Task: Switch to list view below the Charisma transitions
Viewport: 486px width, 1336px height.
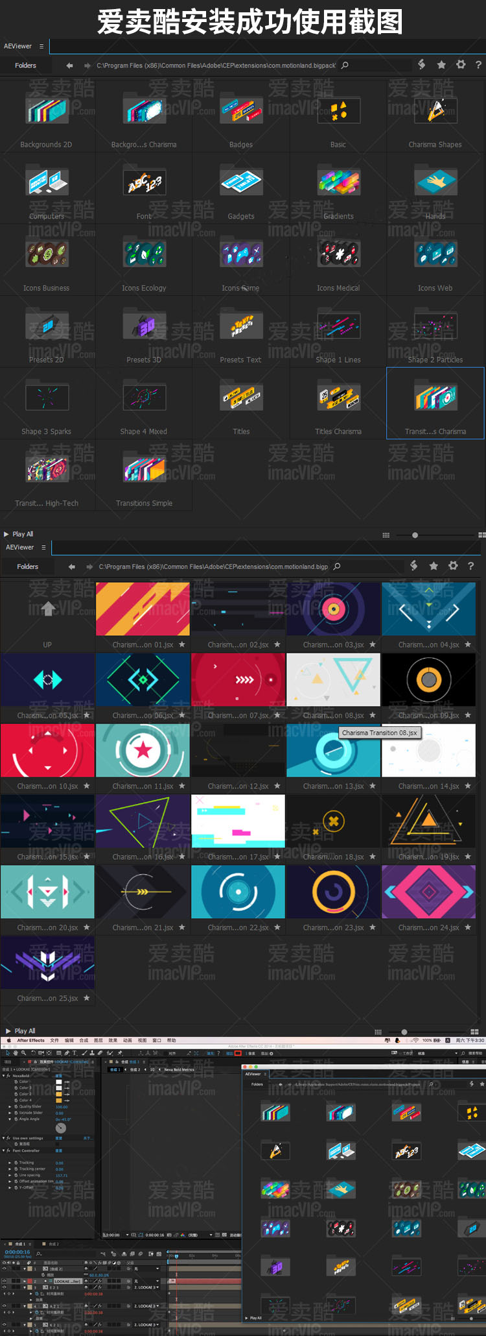Action: (x=475, y=1032)
